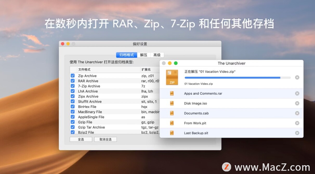Minimize the 偏好设置 window
This screenshot has height=174, width=315.
click(68, 44)
